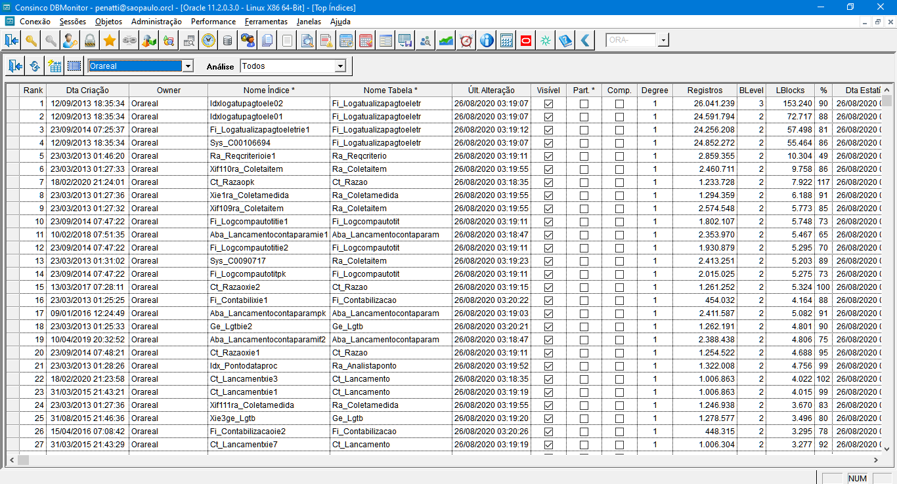
Task: Click the vertical scrollbar down arrow
Action: (x=886, y=449)
